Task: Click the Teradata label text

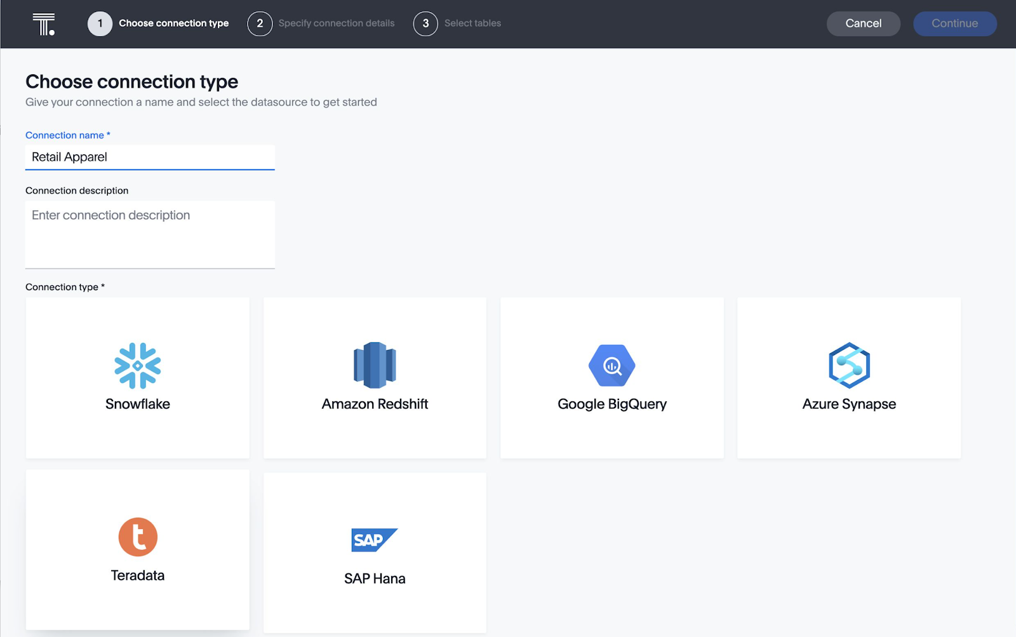Action: pos(138,575)
